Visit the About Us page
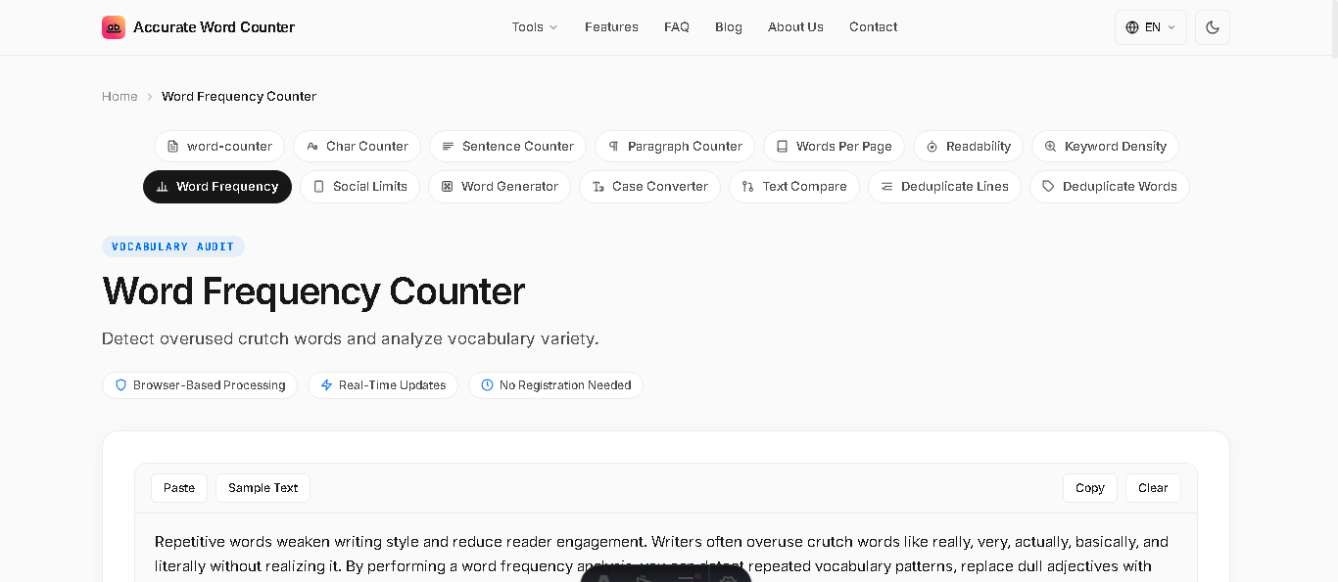This screenshot has width=1338, height=582. coord(795,27)
